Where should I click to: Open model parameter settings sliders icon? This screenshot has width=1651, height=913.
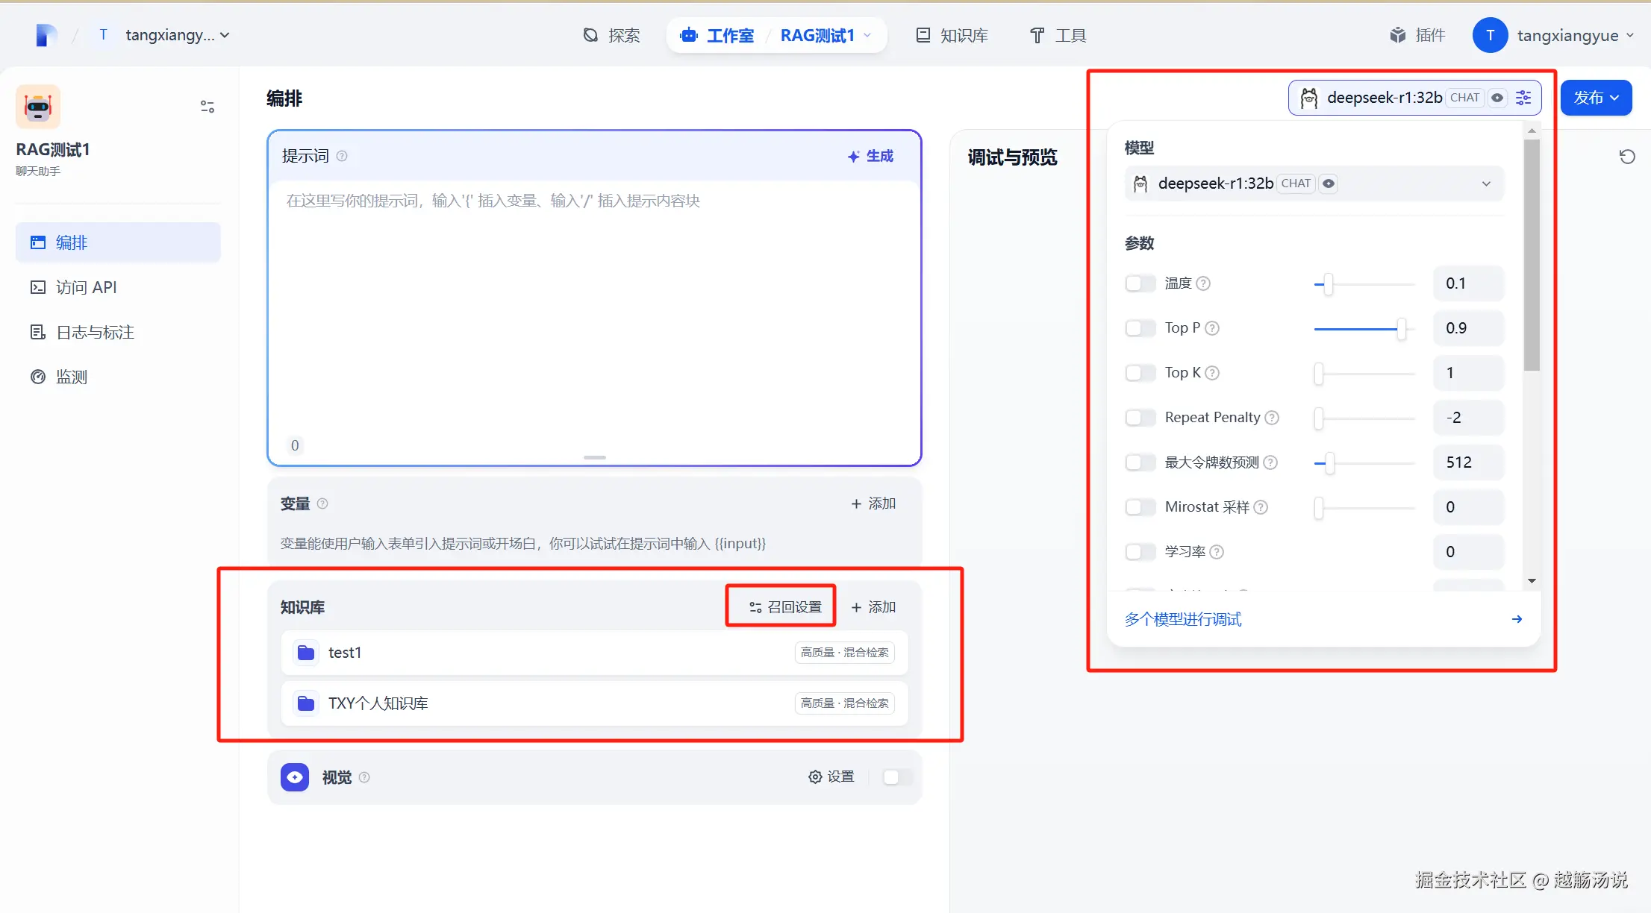click(1523, 98)
